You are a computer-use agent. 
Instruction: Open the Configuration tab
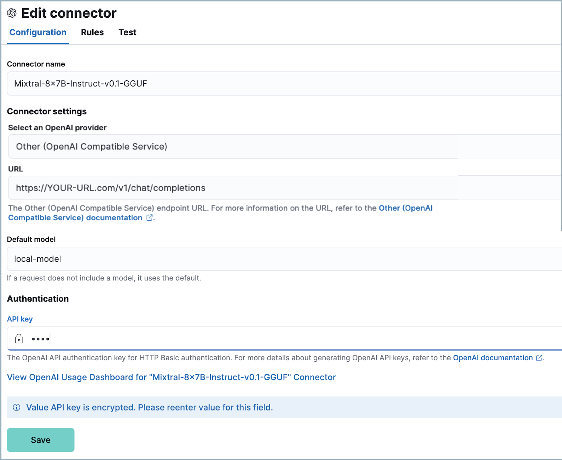(x=38, y=33)
